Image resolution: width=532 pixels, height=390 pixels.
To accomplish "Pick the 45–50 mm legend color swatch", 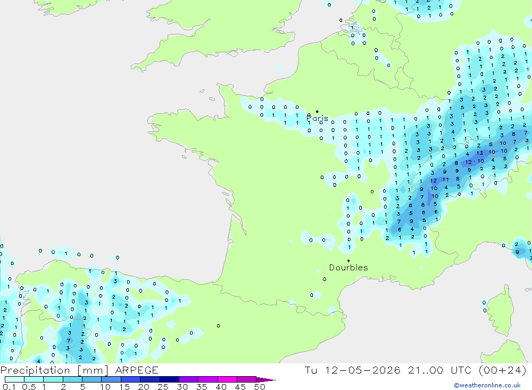I will (x=247, y=379).
